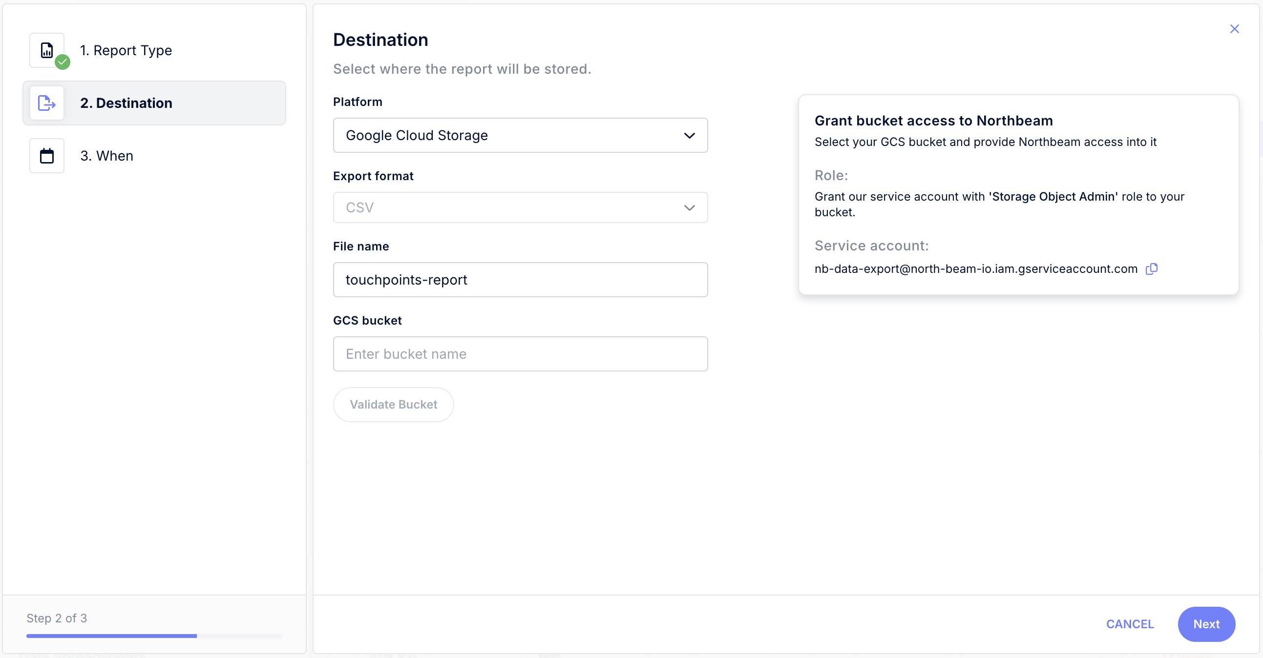Image resolution: width=1263 pixels, height=658 pixels.
Task: Click the green checkmark badge on Report Type
Action: pyautogui.click(x=62, y=62)
